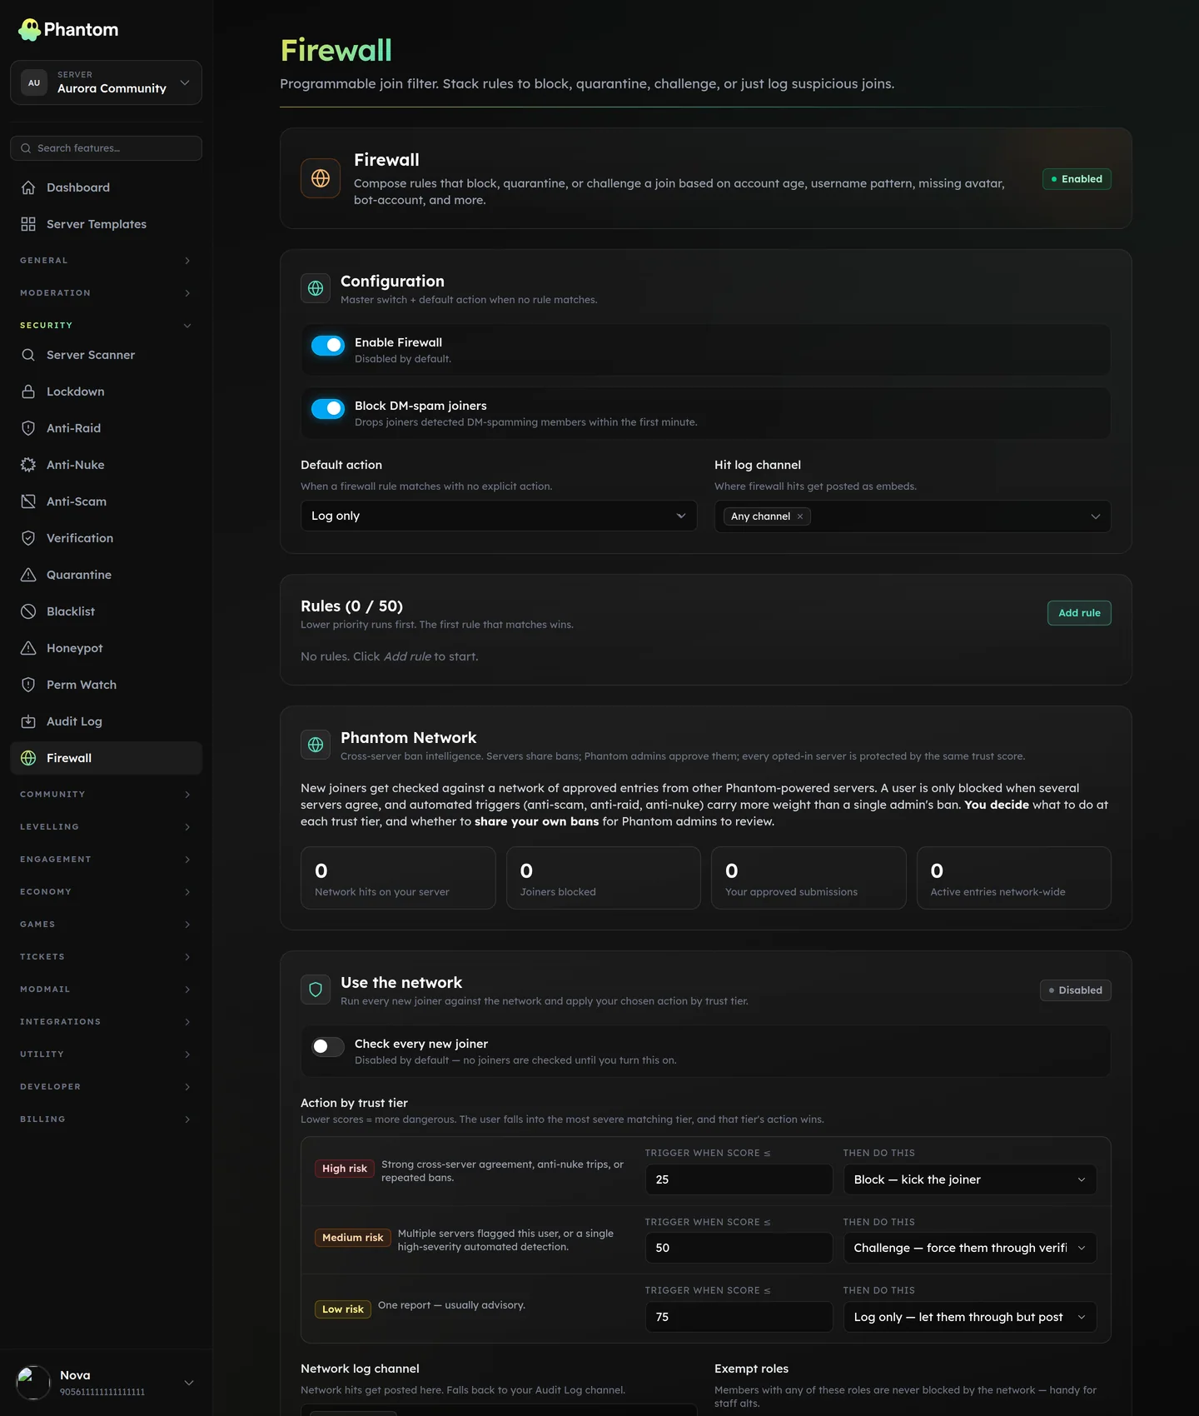Screen dimensions: 1199x1416
Task: Expand the Integrations sidebar section
Action: tap(106, 1022)
